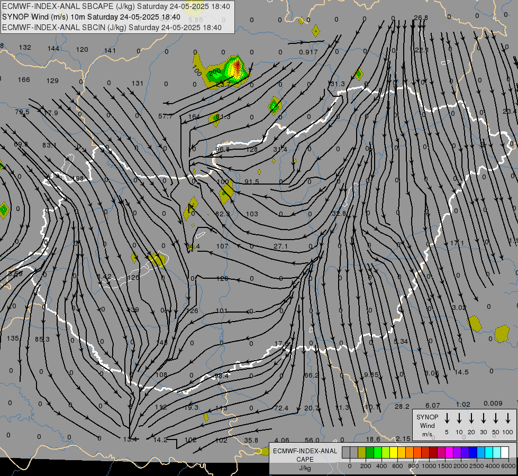The width and height of the screenshot is (518, 476).
Task: Select the SBCAPE title line in header
Action: click(116, 6)
